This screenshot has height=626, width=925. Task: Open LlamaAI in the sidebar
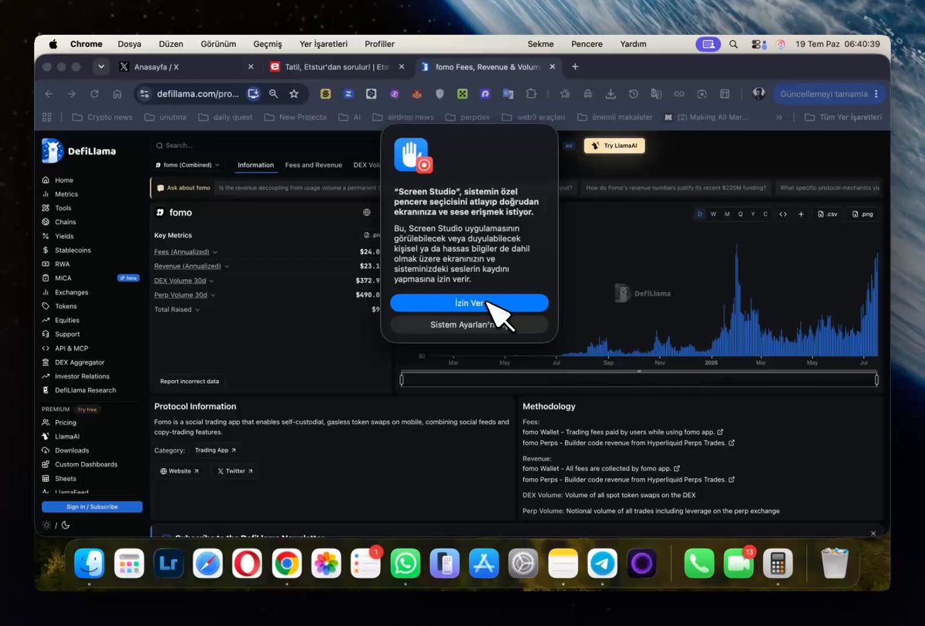coord(67,436)
